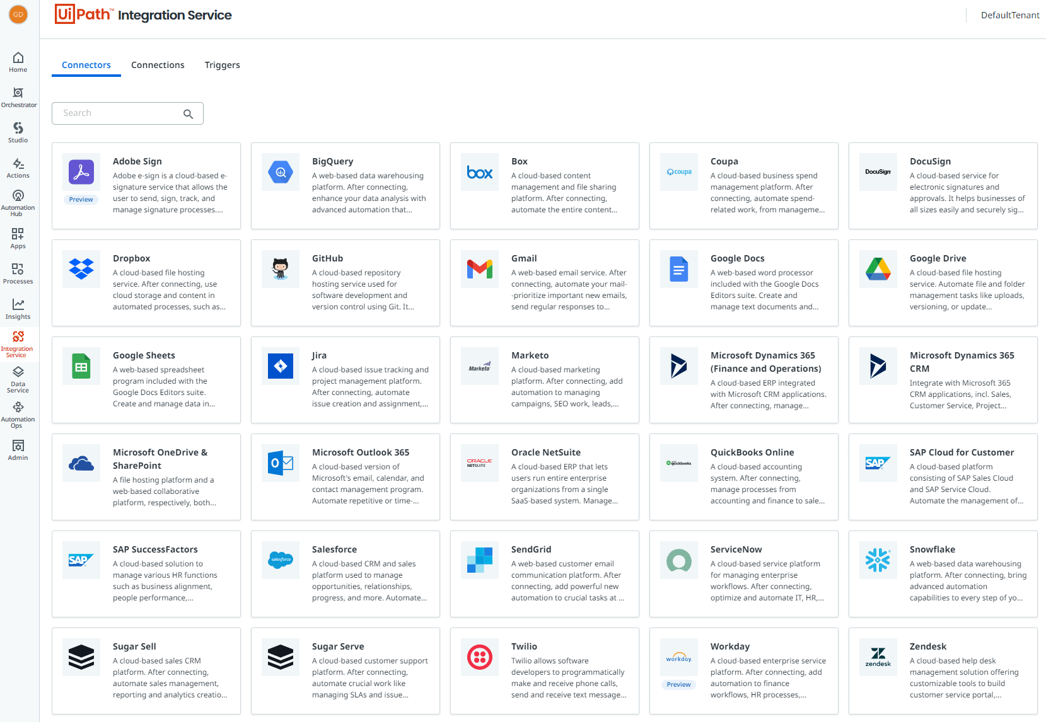Open the SAP Cloud for Customer title
1046x722 pixels.
(962, 452)
